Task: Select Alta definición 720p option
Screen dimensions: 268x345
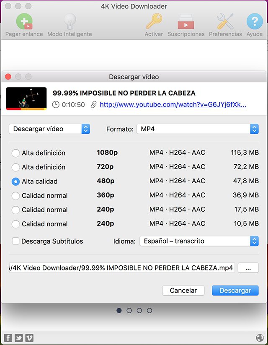Action: (15, 167)
